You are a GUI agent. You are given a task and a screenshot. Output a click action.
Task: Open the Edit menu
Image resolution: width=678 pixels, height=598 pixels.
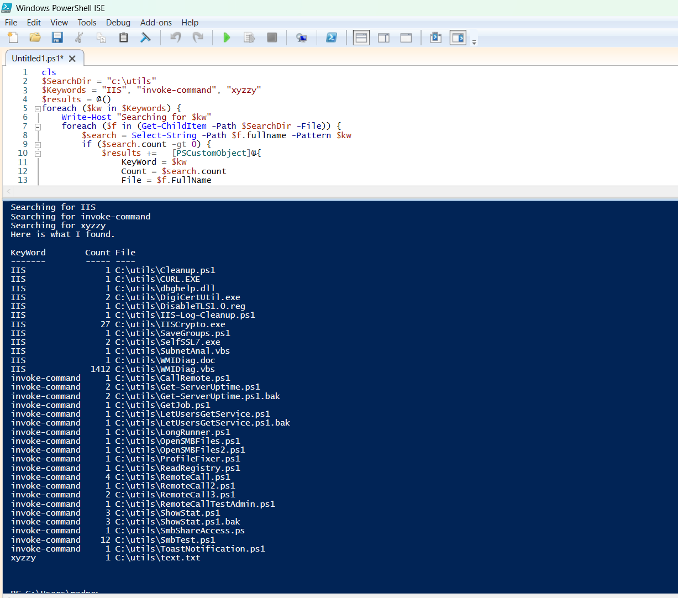point(34,23)
